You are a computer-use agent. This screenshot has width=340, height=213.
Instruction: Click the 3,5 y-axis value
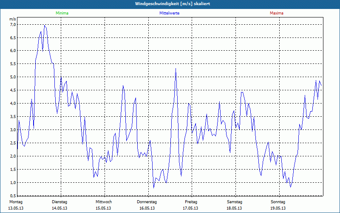coord(13,117)
